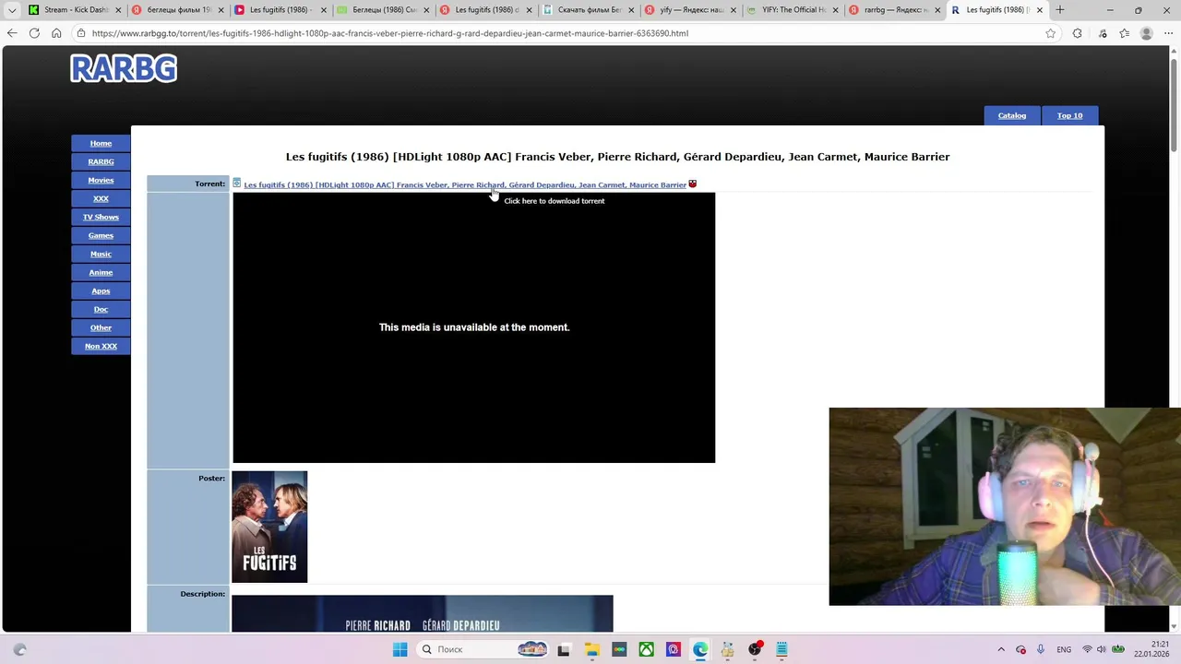The width and height of the screenshot is (1181, 664).
Task: Click the torrent file icon beside link
Action: [237, 184]
